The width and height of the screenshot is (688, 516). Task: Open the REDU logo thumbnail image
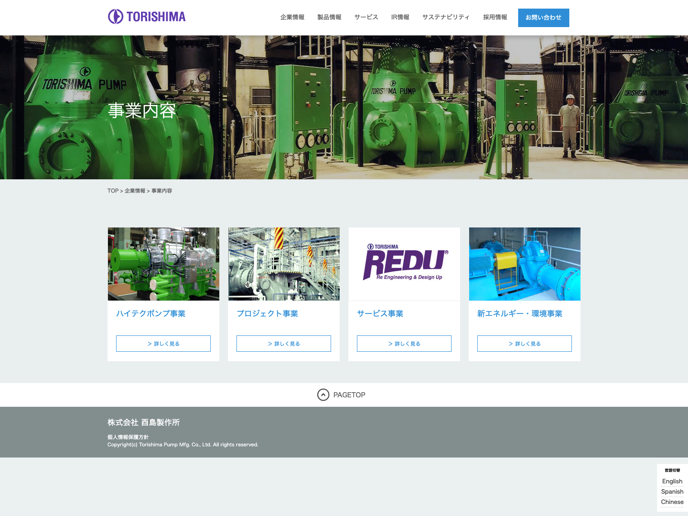click(404, 264)
